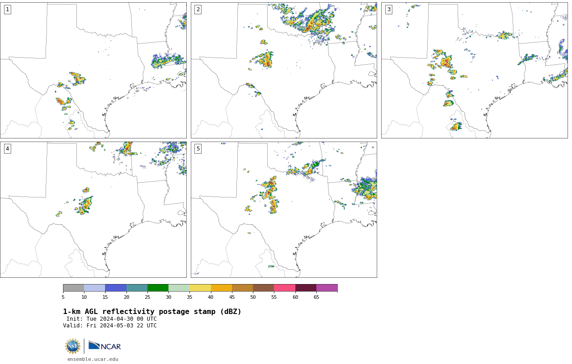Viewport: 572px width, 364px height.
Task: Click the panel label '2' box
Action: (x=198, y=9)
